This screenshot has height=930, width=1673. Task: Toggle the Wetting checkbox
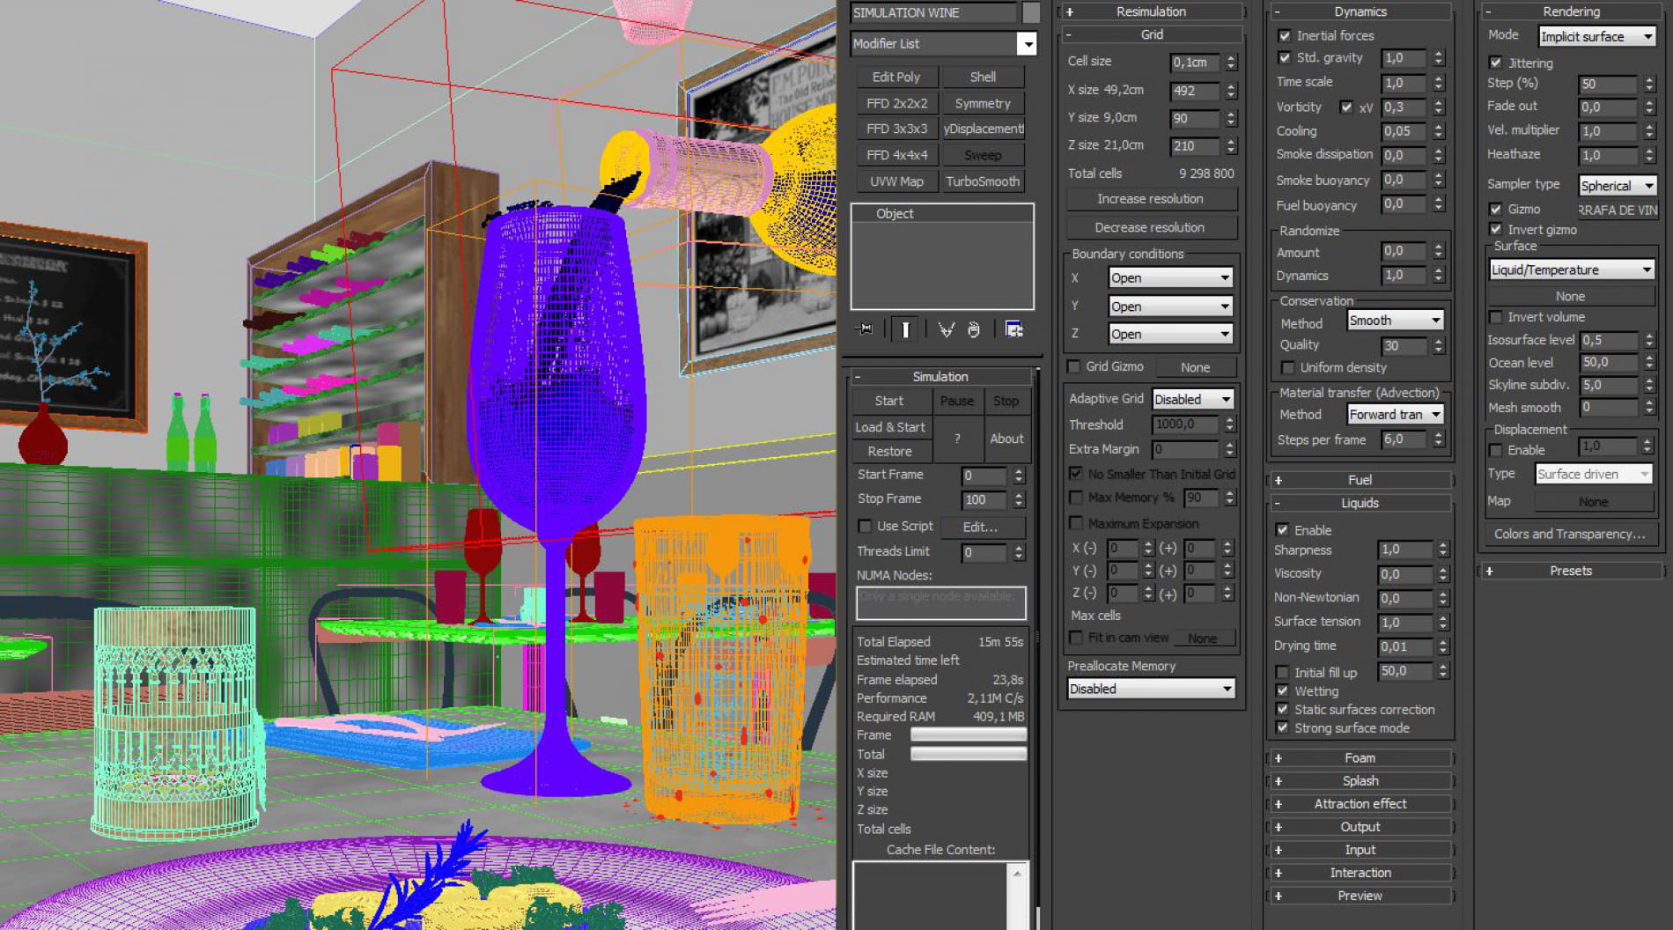pos(1282,691)
